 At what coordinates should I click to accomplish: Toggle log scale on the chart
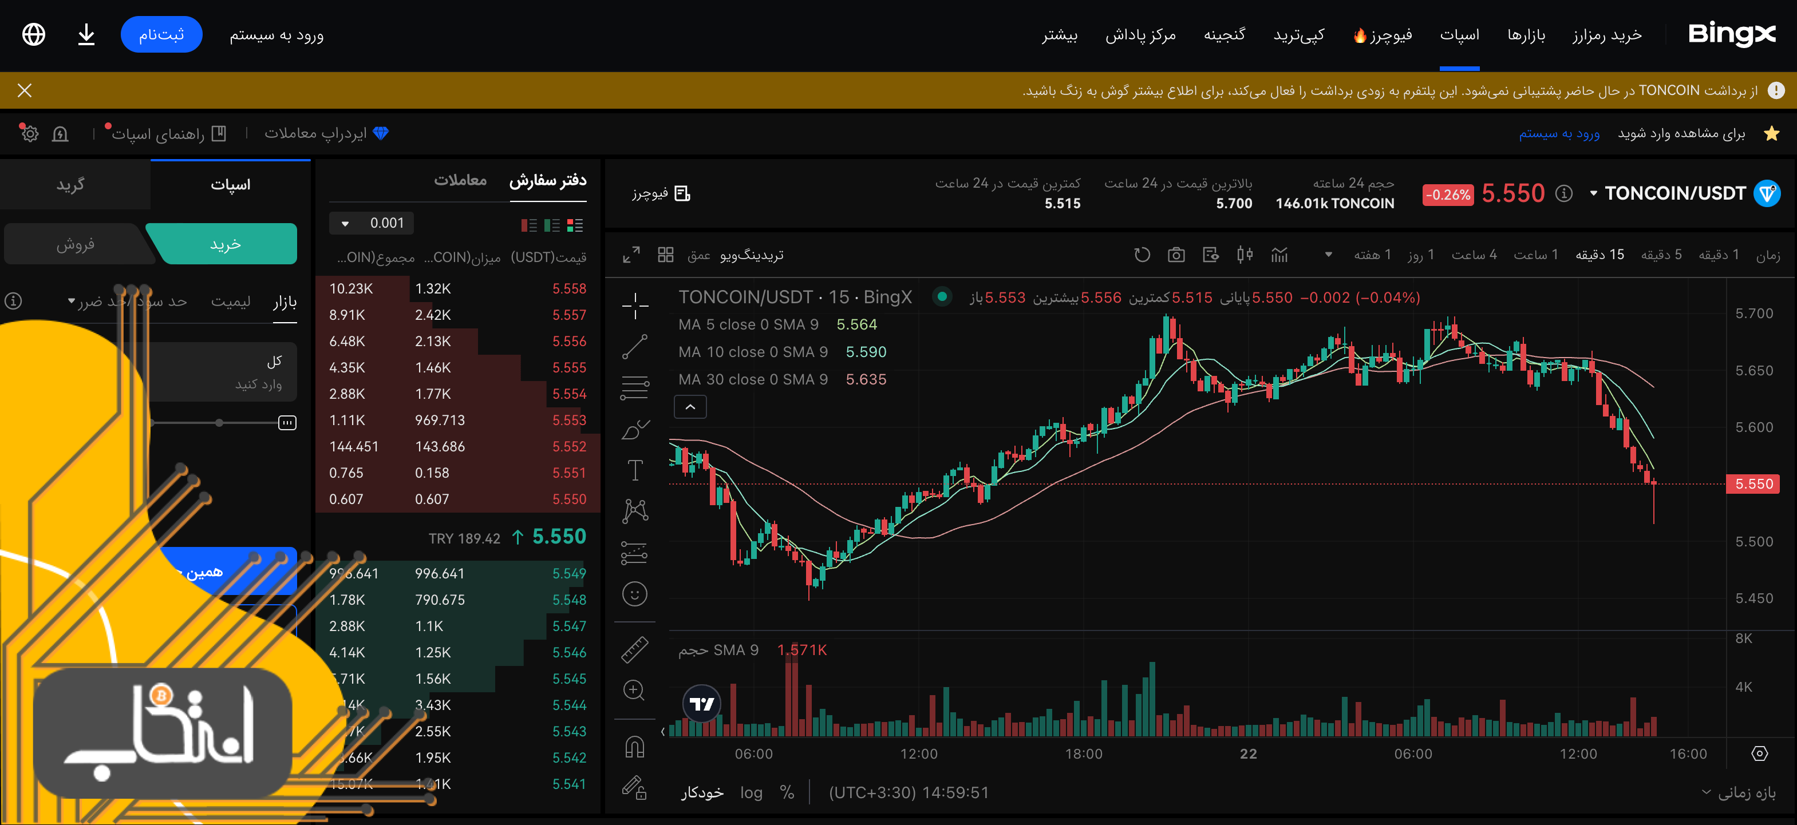click(751, 792)
